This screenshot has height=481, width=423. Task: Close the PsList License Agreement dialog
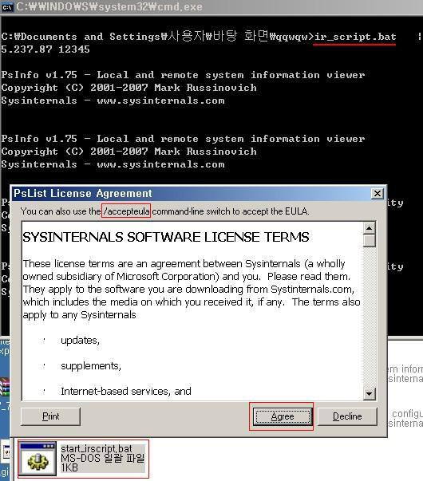point(378,193)
